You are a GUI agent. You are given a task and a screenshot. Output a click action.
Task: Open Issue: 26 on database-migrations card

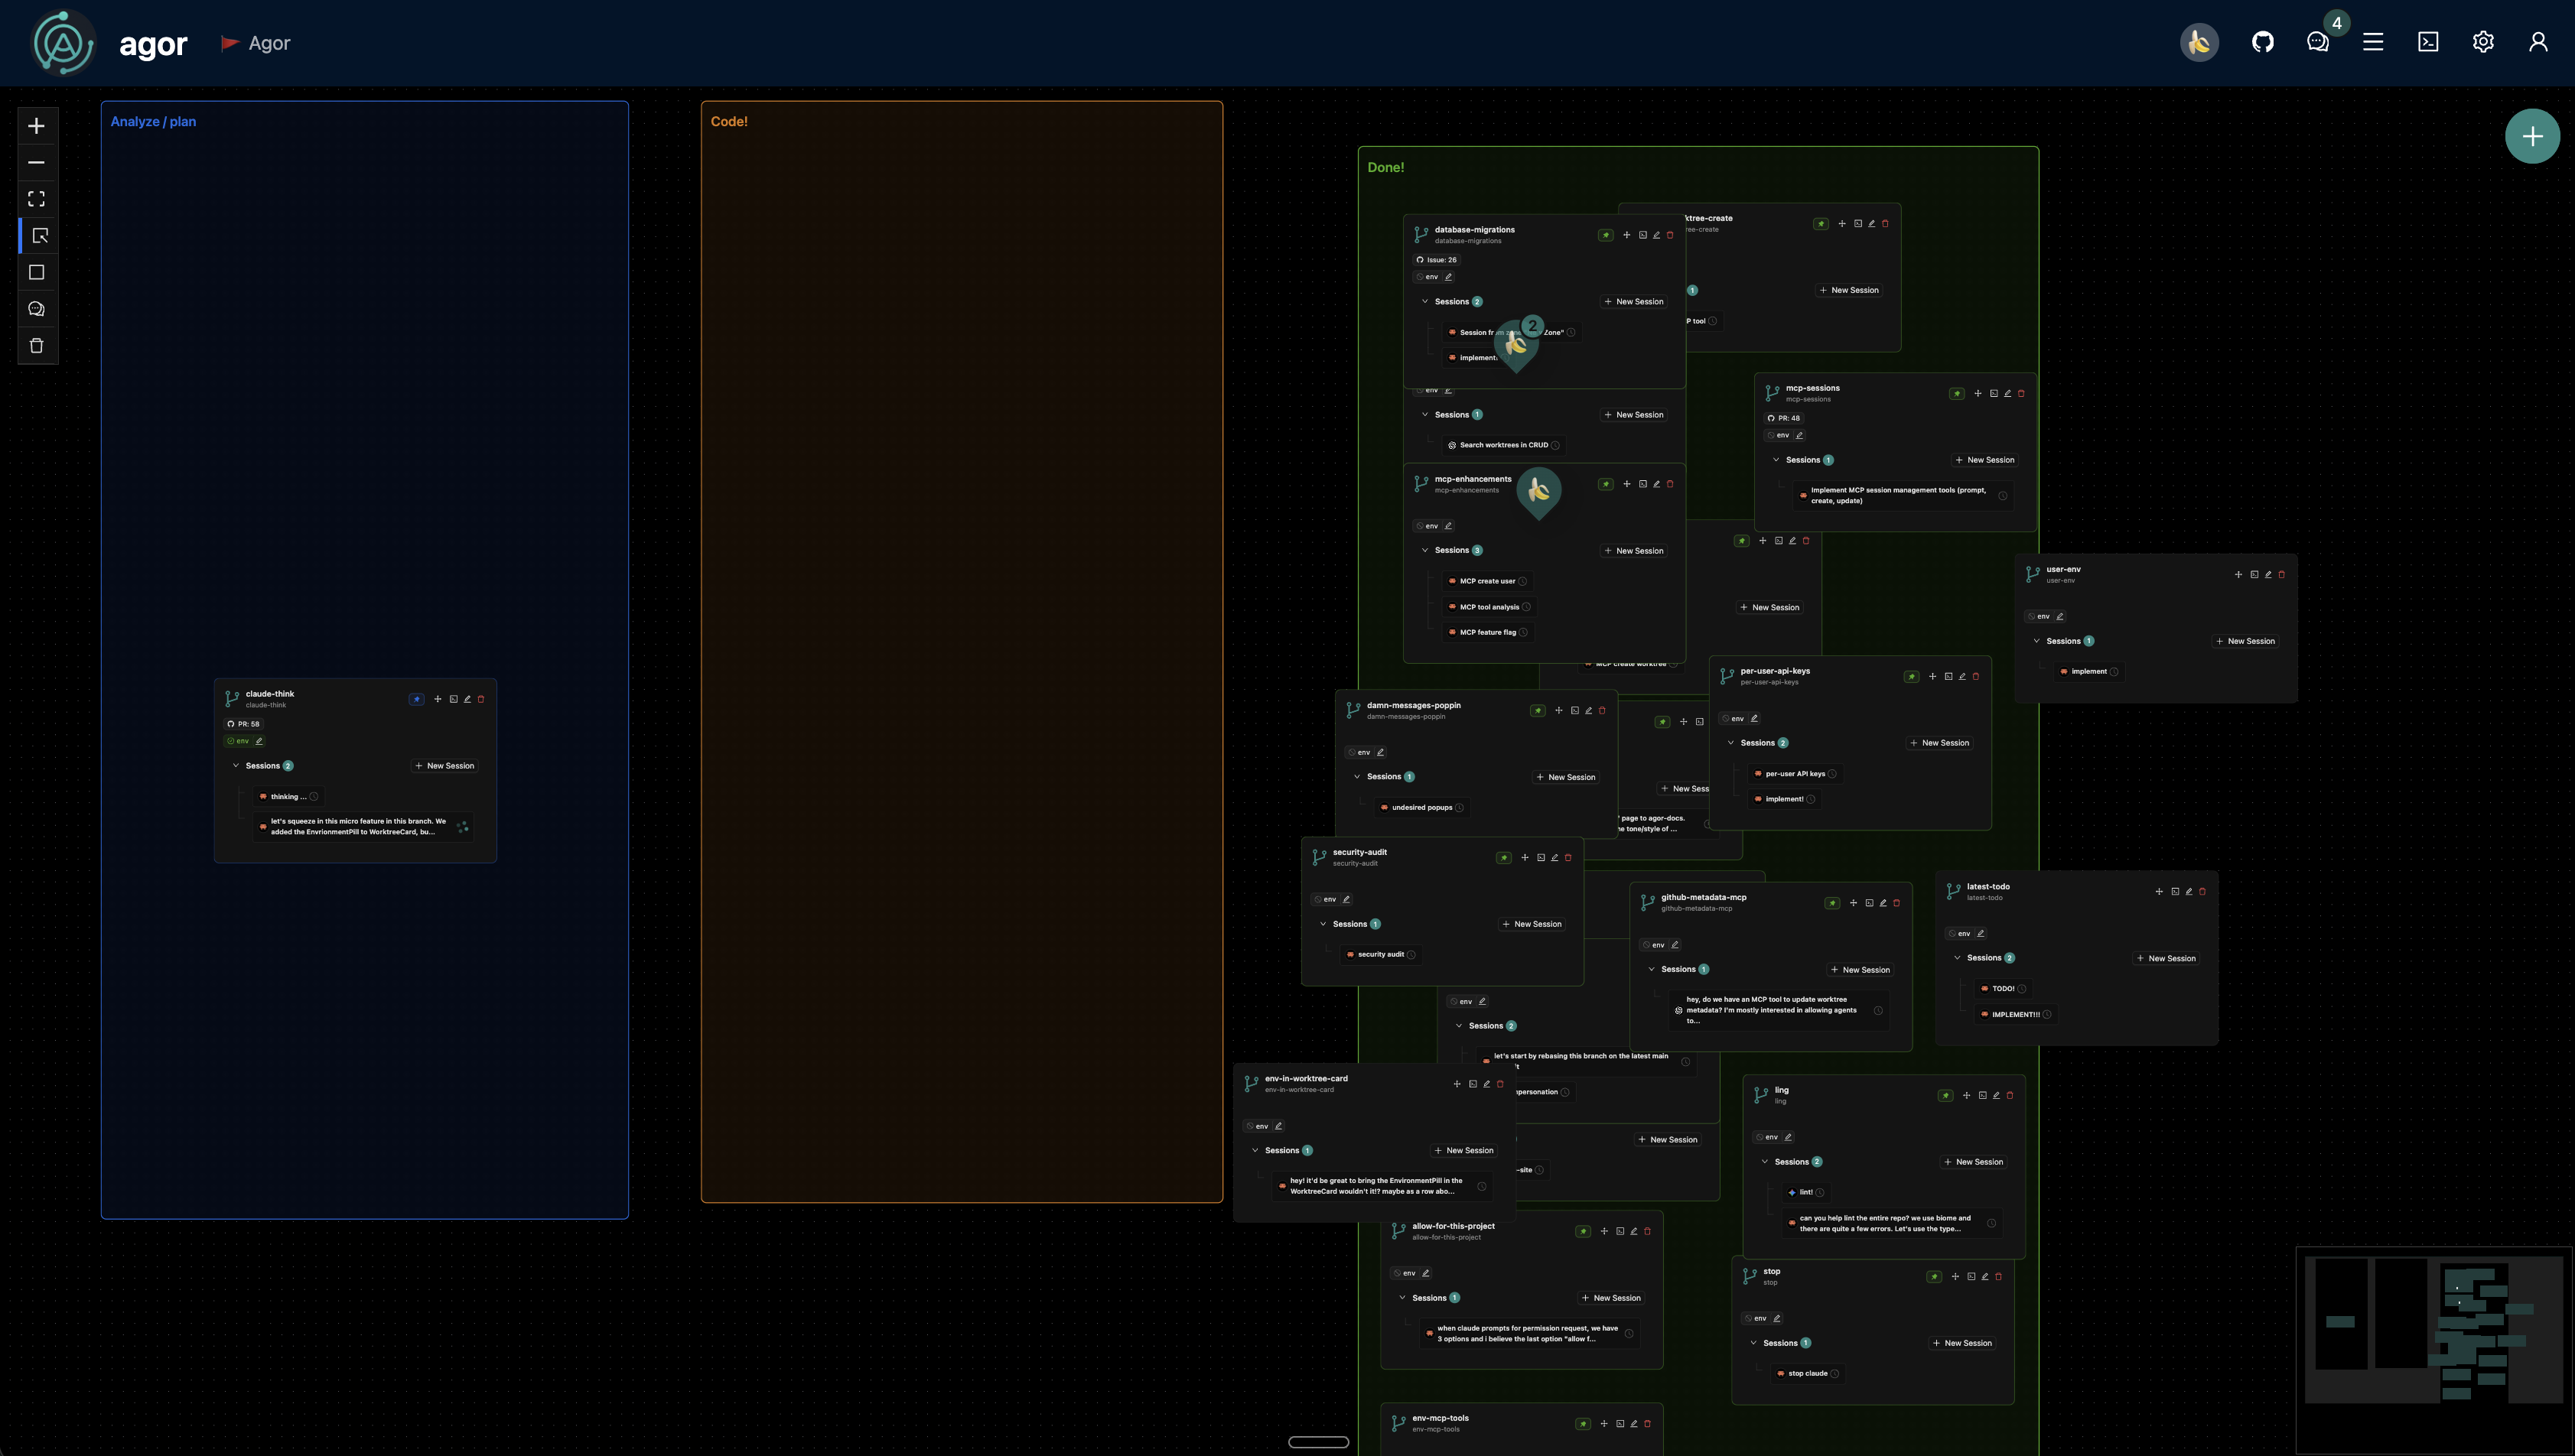point(1437,259)
